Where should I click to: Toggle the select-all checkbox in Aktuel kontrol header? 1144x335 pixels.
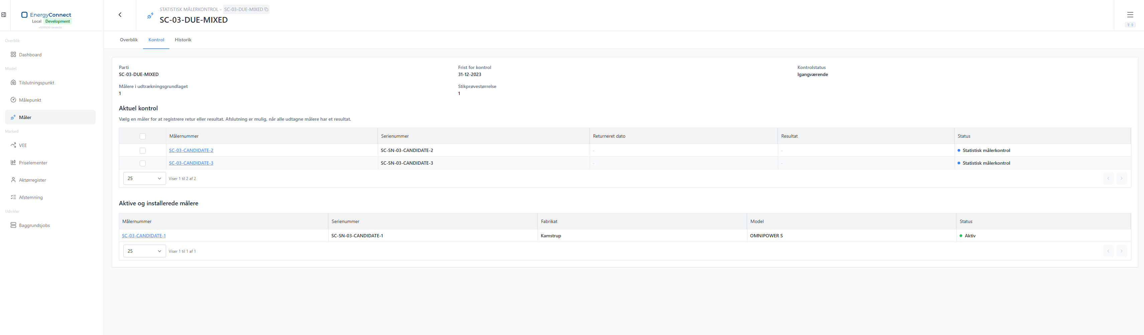(143, 136)
